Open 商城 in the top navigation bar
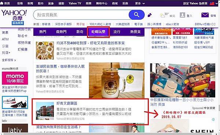This screenshot has width=220, height=135. tap(115, 3)
